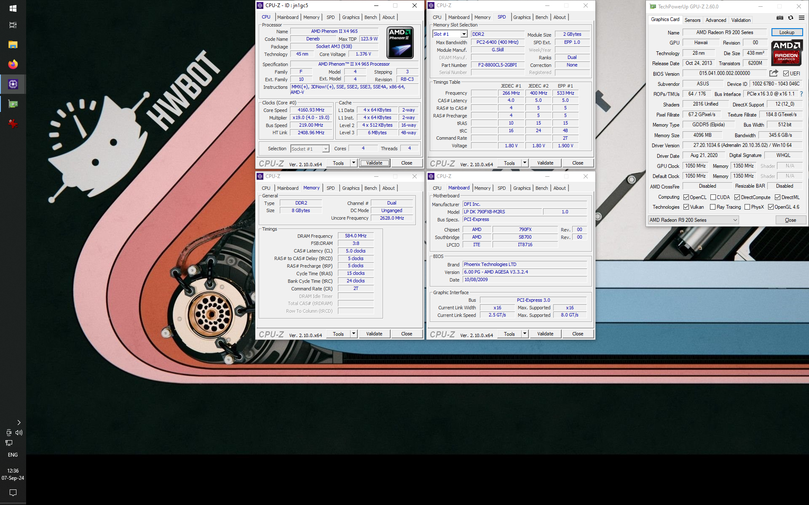The height and width of the screenshot is (505, 809).
Task: Open the volume control tray icon
Action: (19, 433)
